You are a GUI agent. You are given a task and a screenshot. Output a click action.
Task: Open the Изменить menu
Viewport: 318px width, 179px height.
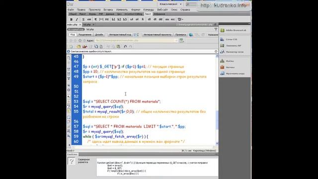pos(122,9)
